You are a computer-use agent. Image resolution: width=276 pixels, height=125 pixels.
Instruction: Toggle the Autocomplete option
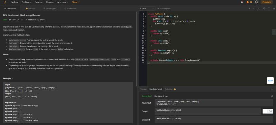coord(164,9)
